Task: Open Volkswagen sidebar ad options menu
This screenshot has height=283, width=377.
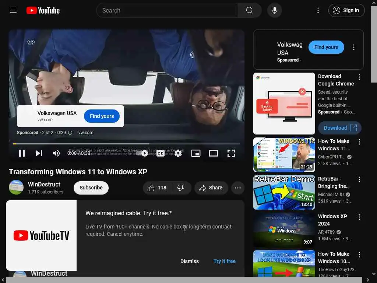Action: pos(353,47)
